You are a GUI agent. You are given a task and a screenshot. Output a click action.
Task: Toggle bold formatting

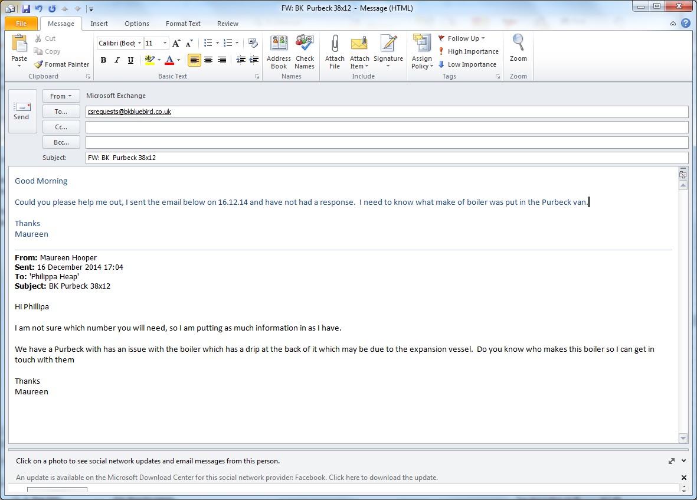click(103, 60)
